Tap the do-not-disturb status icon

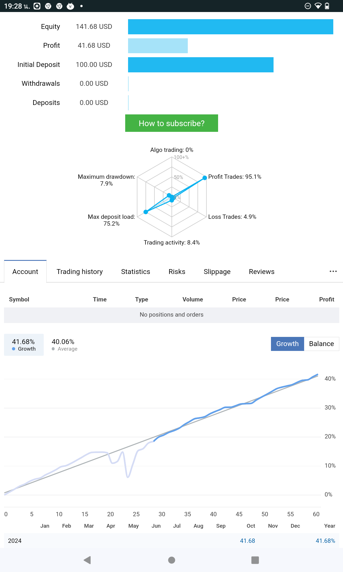(308, 6)
